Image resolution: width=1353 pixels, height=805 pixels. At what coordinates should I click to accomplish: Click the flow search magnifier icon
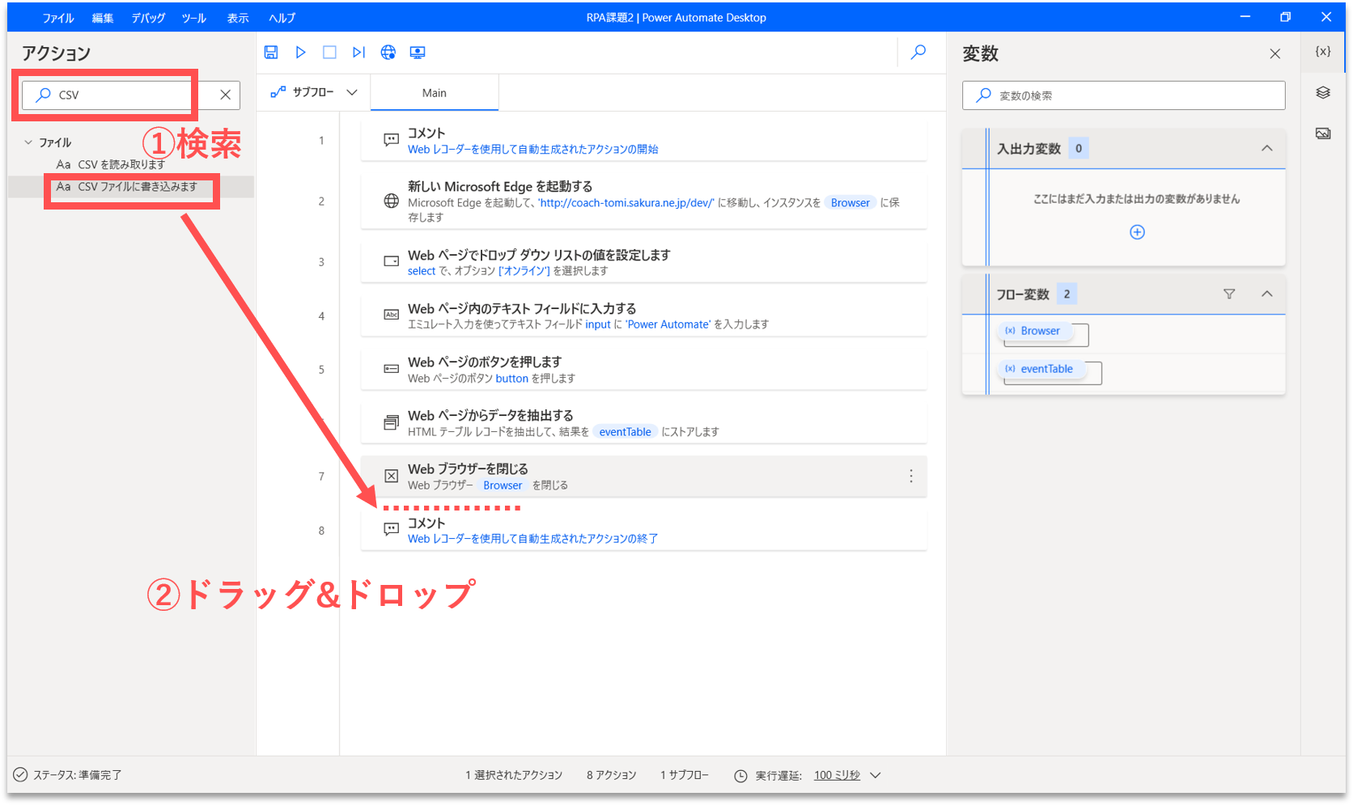(918, 53)
